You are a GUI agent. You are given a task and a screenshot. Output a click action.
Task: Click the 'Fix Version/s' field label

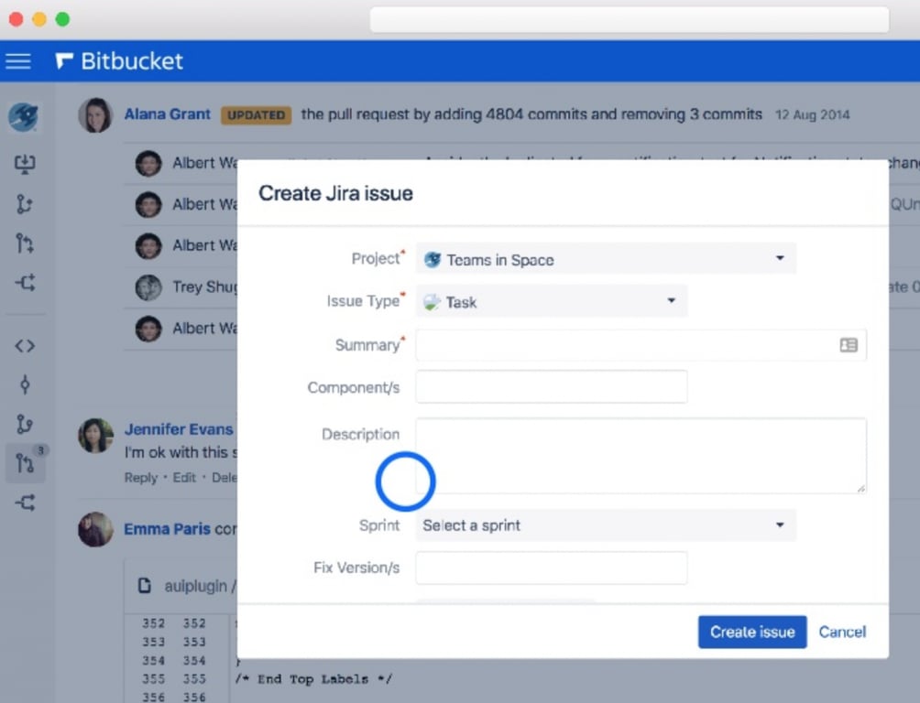356,568
